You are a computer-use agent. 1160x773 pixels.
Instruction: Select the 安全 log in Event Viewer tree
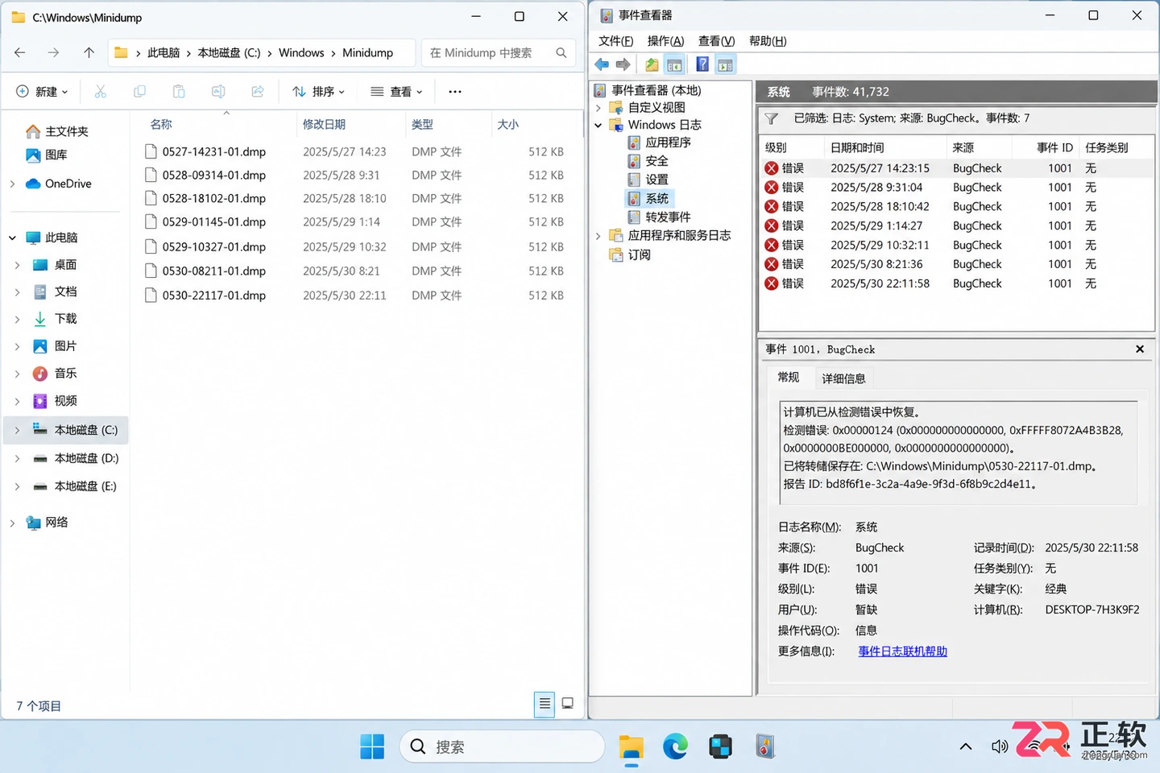657,161
